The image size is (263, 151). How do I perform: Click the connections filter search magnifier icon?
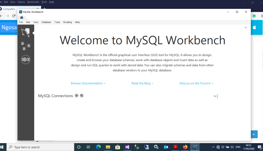[215, 96]
